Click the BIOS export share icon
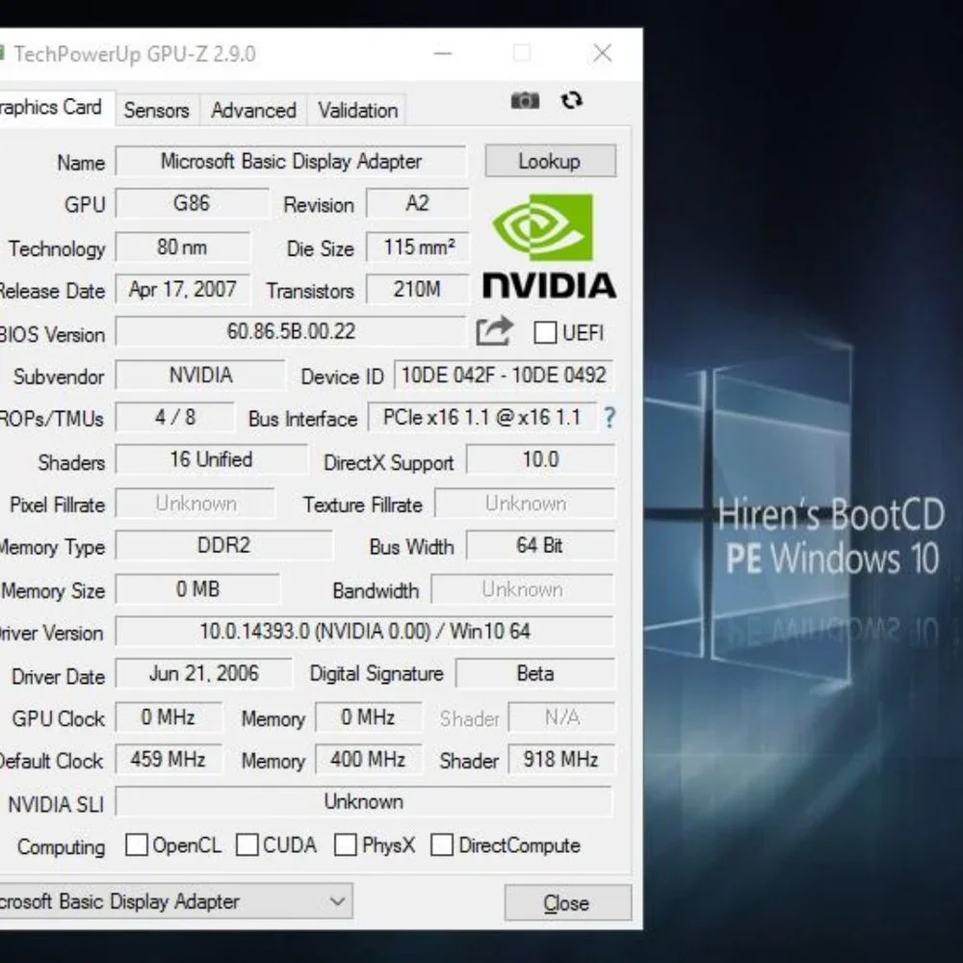 point(494,331)
